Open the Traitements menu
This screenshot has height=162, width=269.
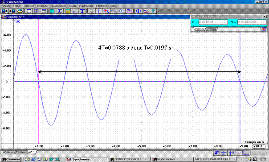pyautogui.click(x=59, y=6)
